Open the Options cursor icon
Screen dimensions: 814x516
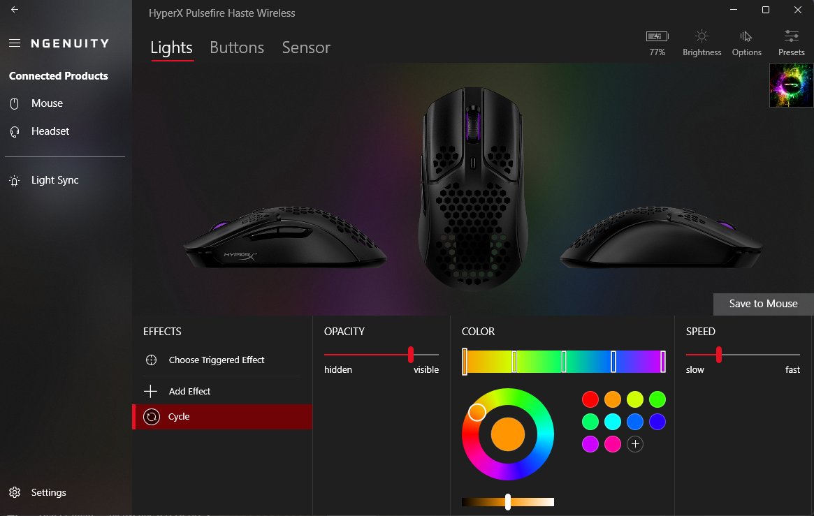coord(746,36)
